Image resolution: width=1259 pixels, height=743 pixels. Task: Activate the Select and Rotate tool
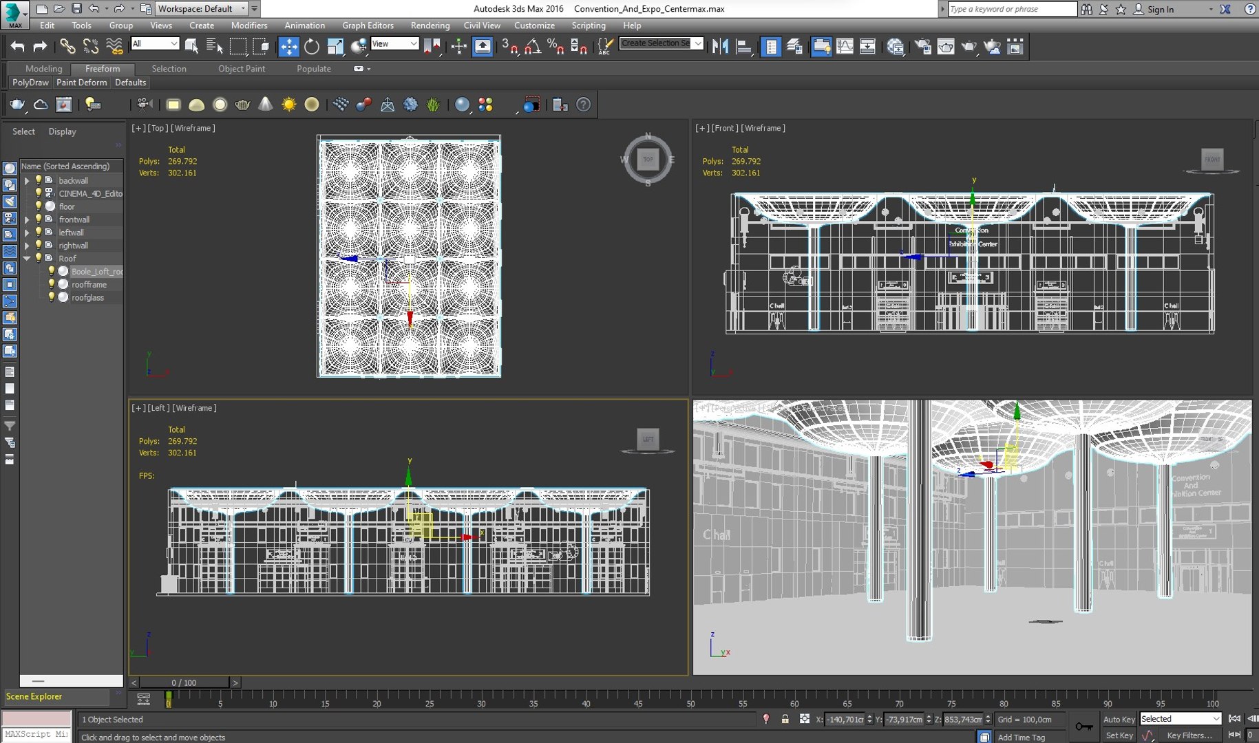pyautogui.click(x=312, y=46)
